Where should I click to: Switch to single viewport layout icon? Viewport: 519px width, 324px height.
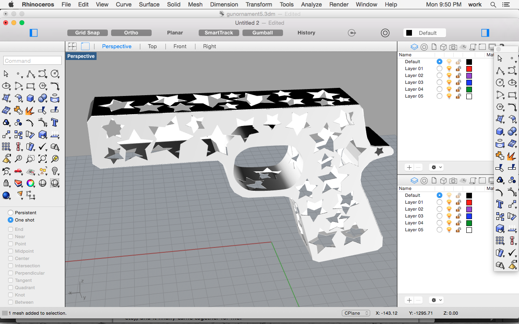[85, 47]
